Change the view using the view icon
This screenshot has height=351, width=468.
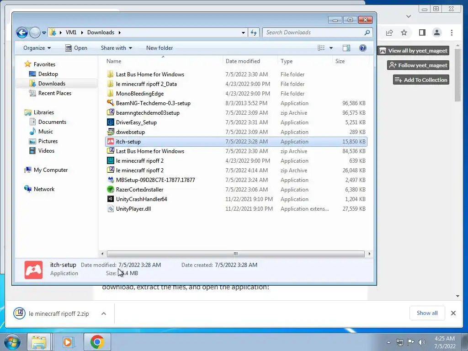pos(321,48)
